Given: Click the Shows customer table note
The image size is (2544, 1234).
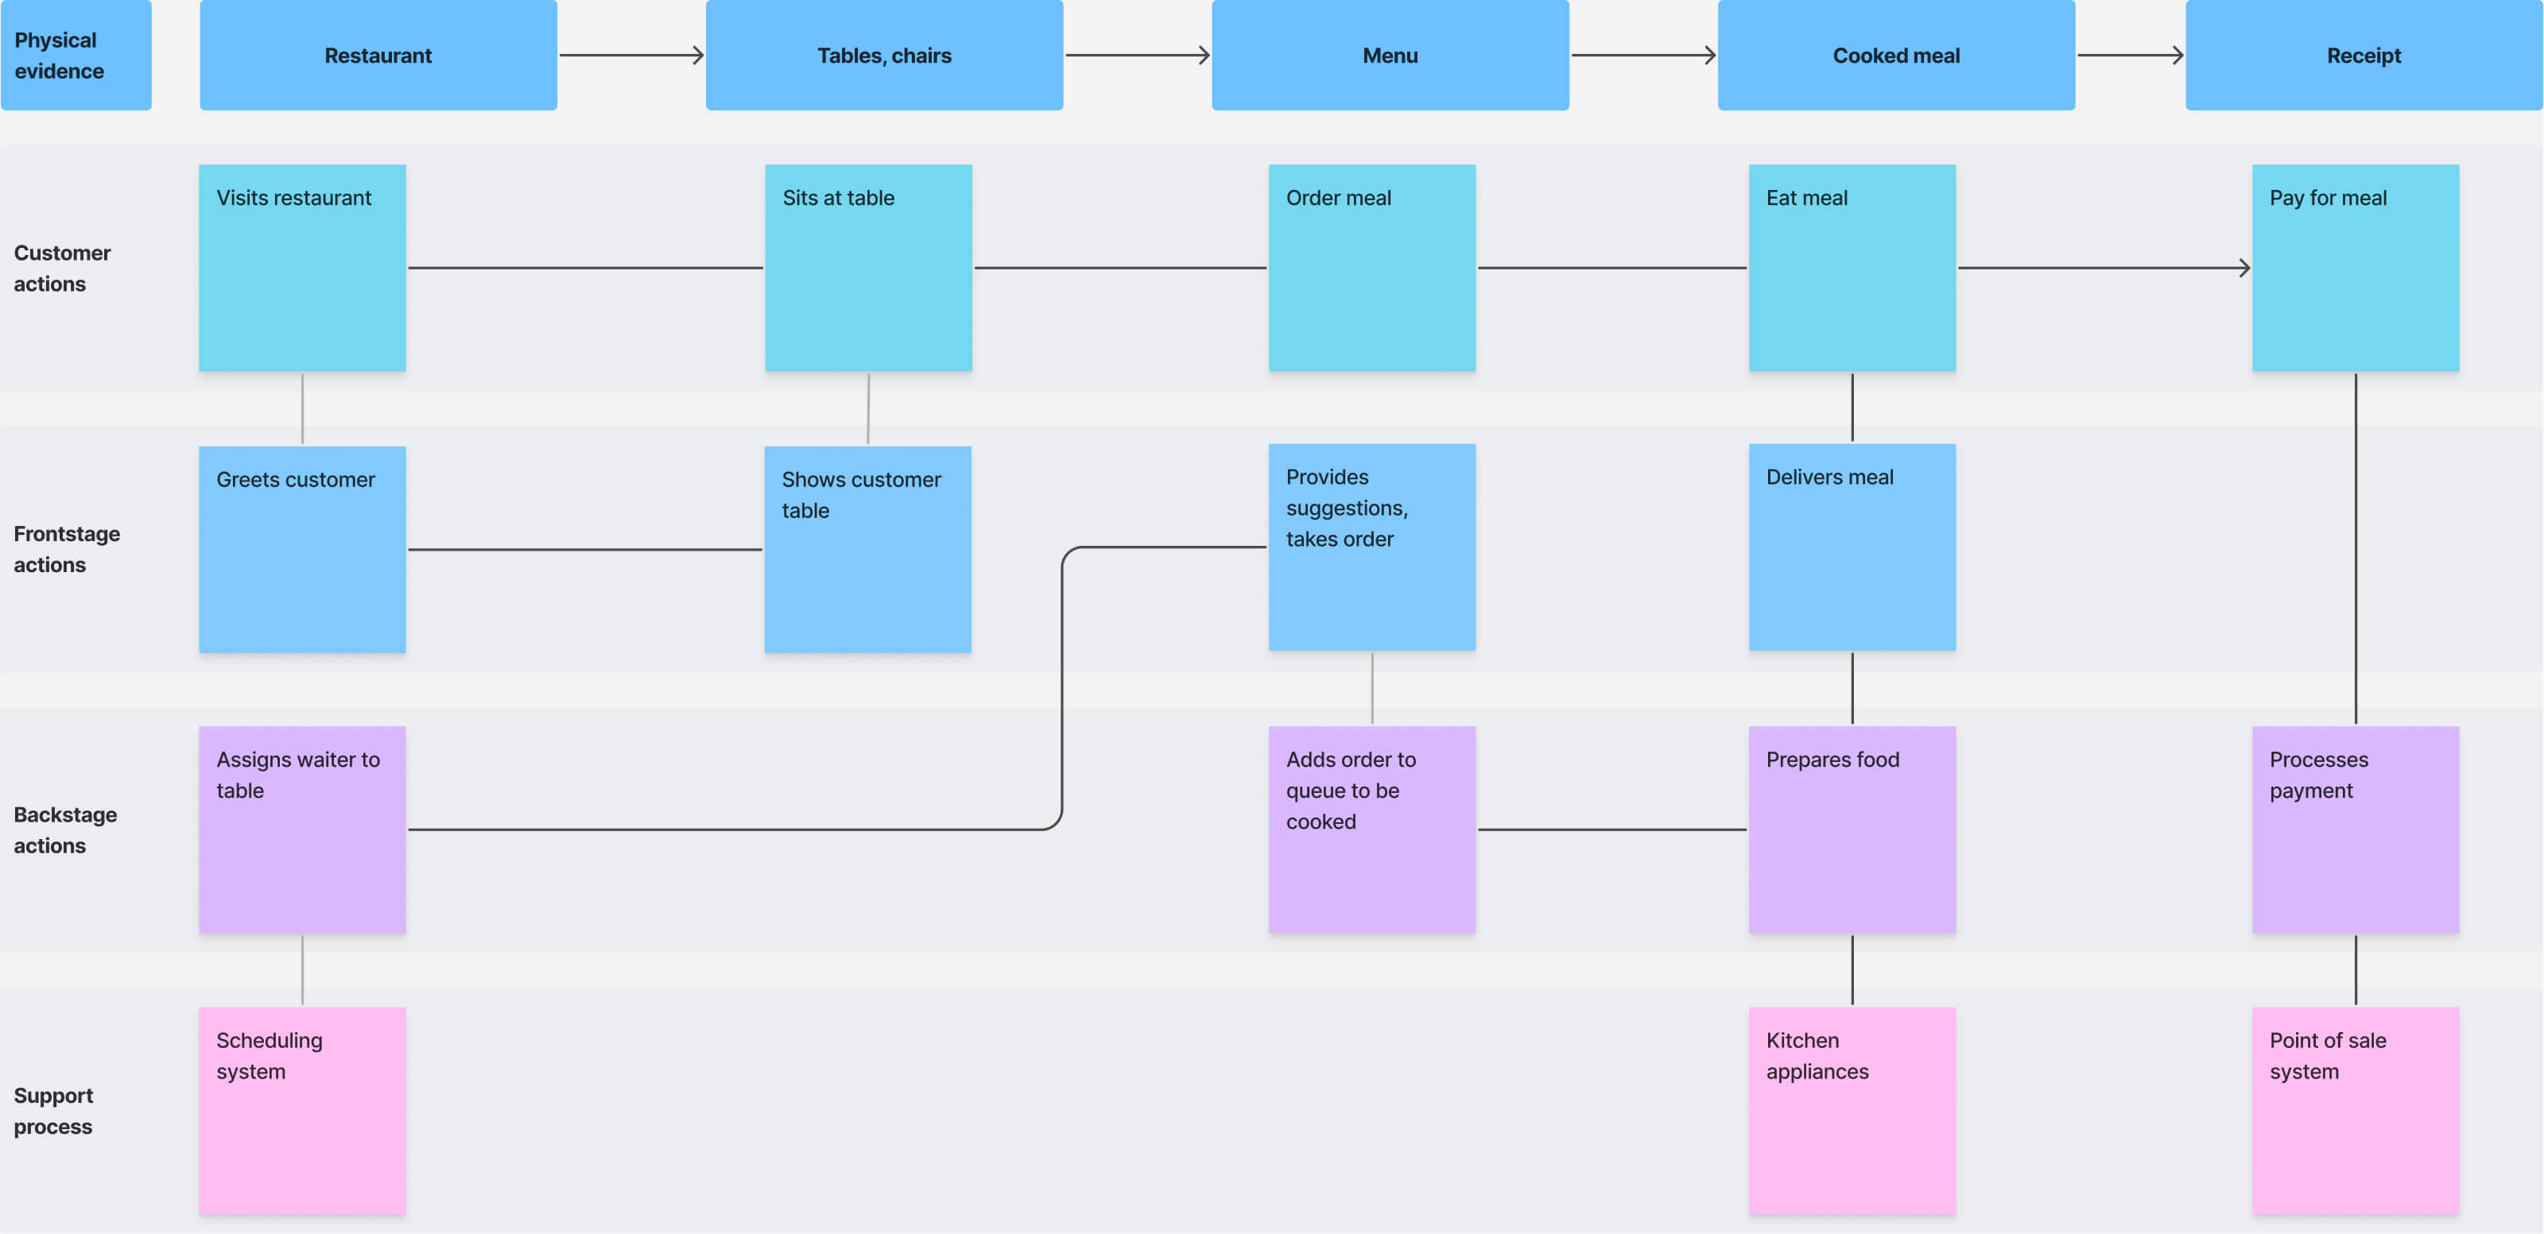Looking at the screenshot, I should tap(868, 548).
